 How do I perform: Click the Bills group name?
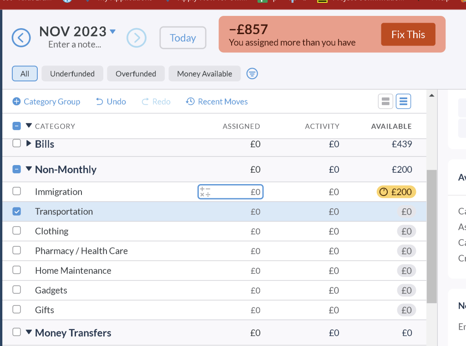tap(45, 144)
